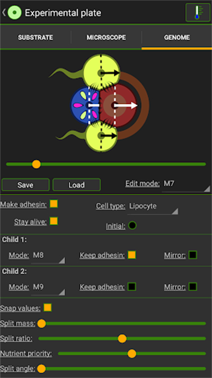Select the Initial radio button
212x378 pixels.
point(132,225)
